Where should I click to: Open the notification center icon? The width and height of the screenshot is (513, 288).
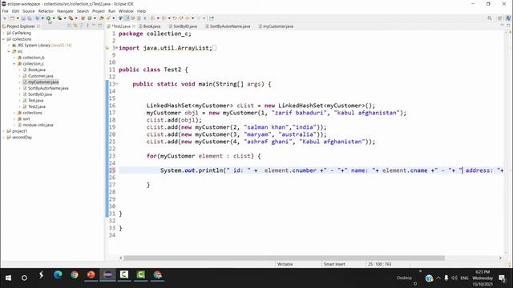tap(503, 278)
